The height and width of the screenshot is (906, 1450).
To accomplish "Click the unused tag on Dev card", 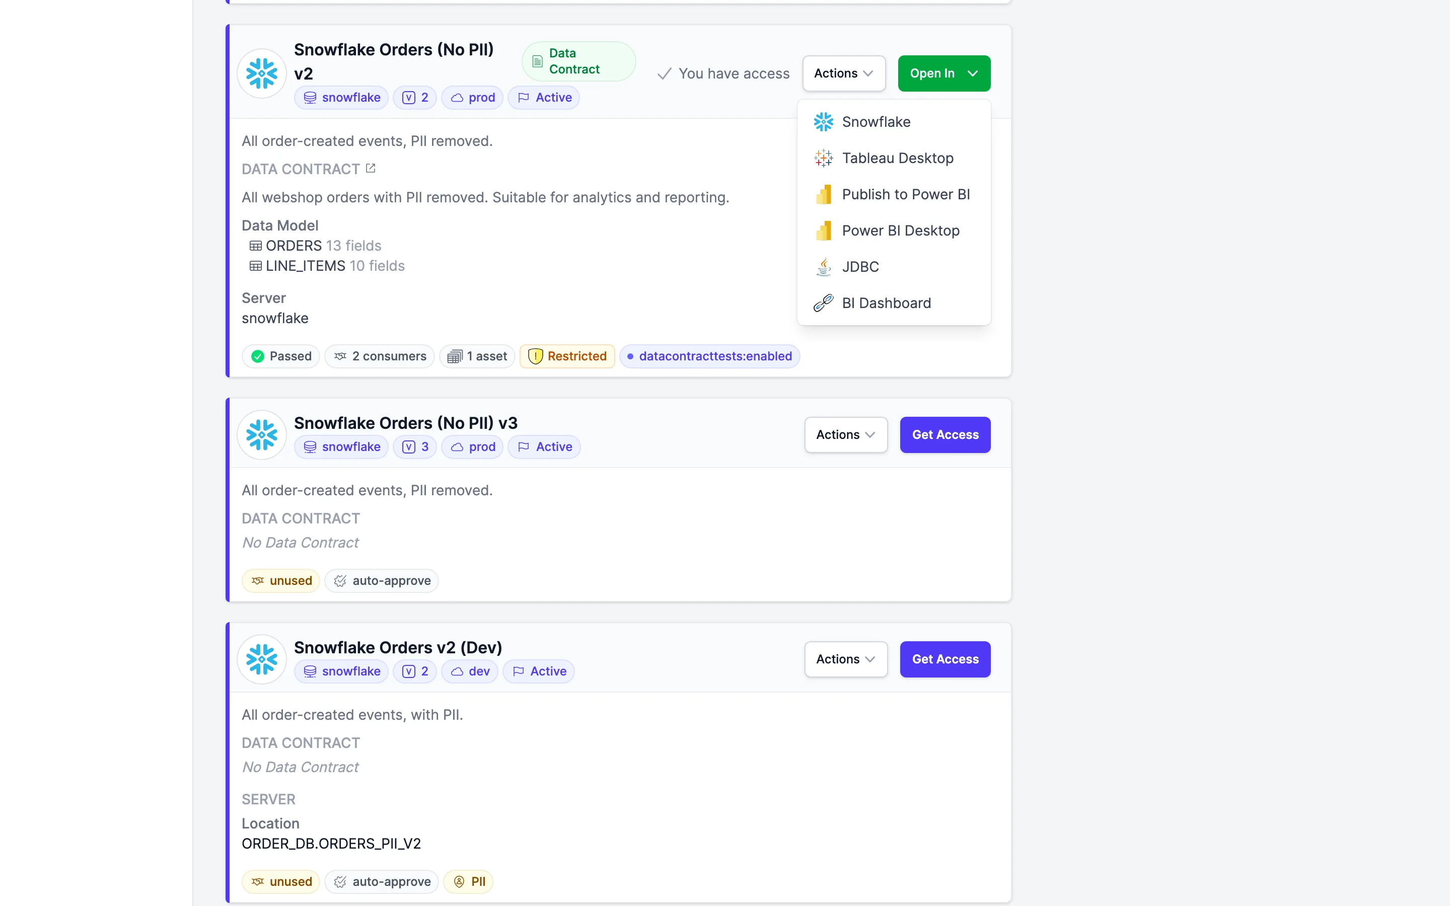I will 281,881.
